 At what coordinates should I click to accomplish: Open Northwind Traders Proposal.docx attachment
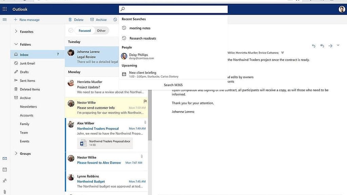(105, 143)
